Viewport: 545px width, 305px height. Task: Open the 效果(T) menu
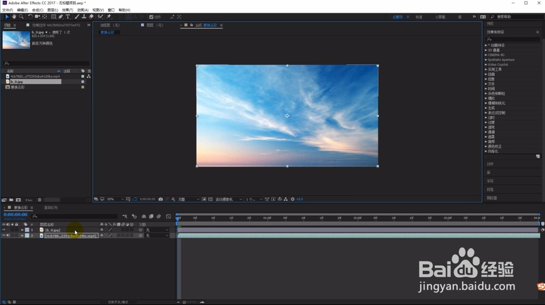click(x=68, y=10)
